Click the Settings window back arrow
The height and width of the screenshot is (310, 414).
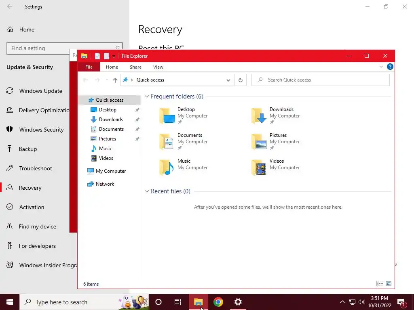point(10,6)
